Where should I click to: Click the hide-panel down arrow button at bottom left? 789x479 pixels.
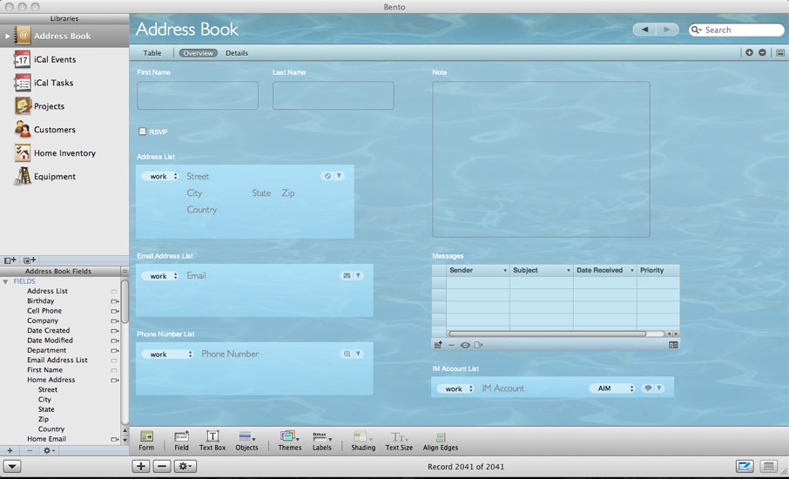[12, 467]
